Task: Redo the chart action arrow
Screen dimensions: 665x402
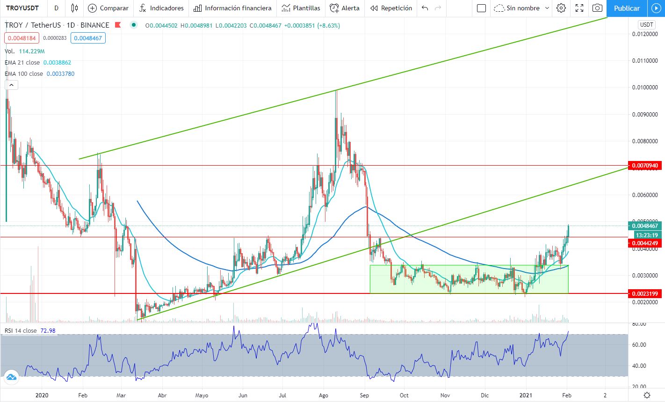Action: point(438,8)
